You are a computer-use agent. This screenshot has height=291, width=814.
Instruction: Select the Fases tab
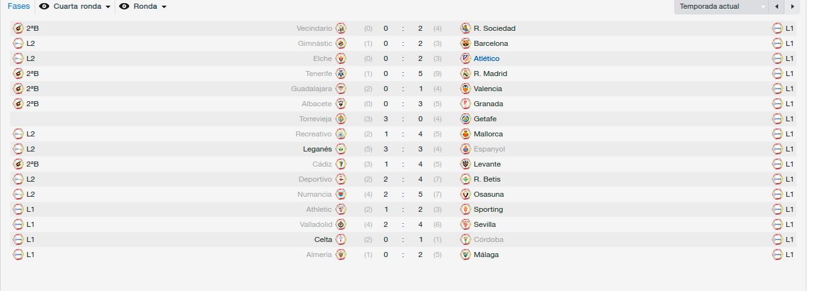(19, 6)
